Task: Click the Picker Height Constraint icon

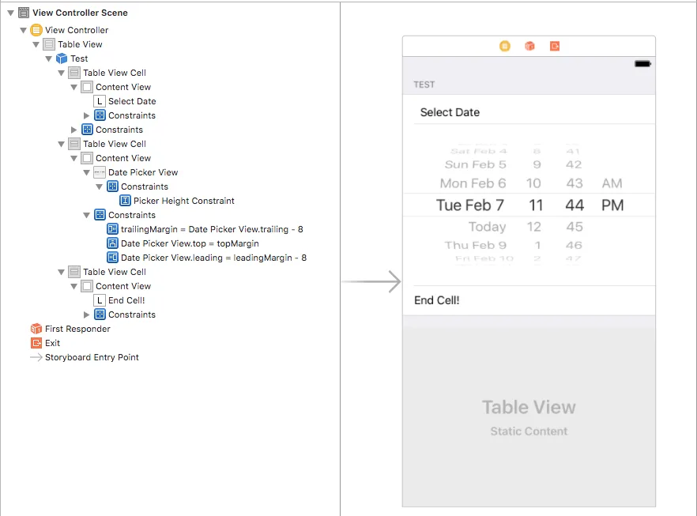Action: coord(125,201)
